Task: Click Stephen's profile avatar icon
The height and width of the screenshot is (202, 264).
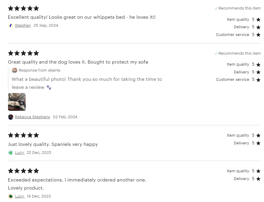Action: (11, 26)
